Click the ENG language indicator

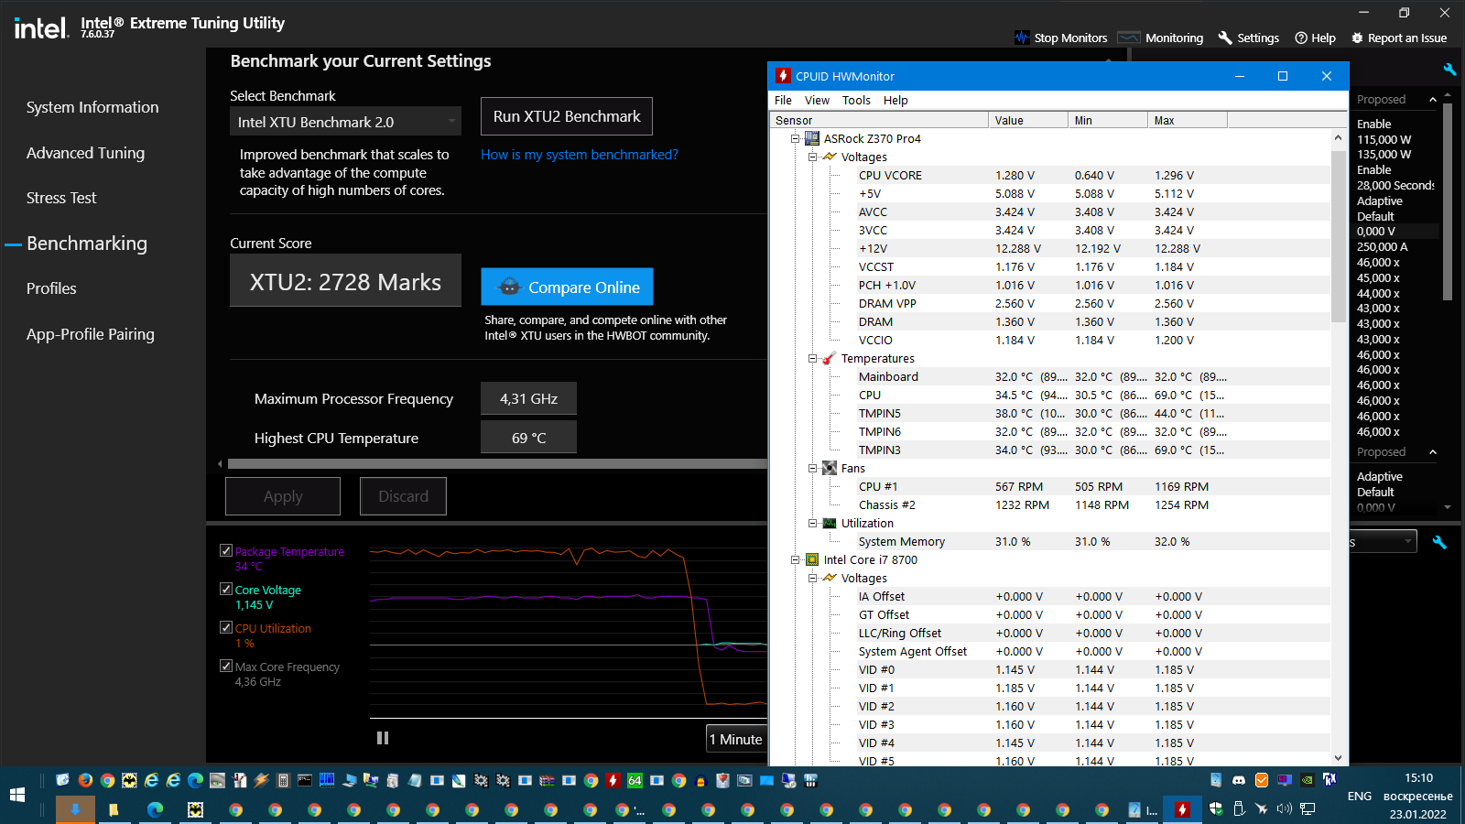pos(1360,797)
